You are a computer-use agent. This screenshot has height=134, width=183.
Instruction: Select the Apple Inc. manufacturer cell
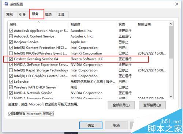click(78, 42)
